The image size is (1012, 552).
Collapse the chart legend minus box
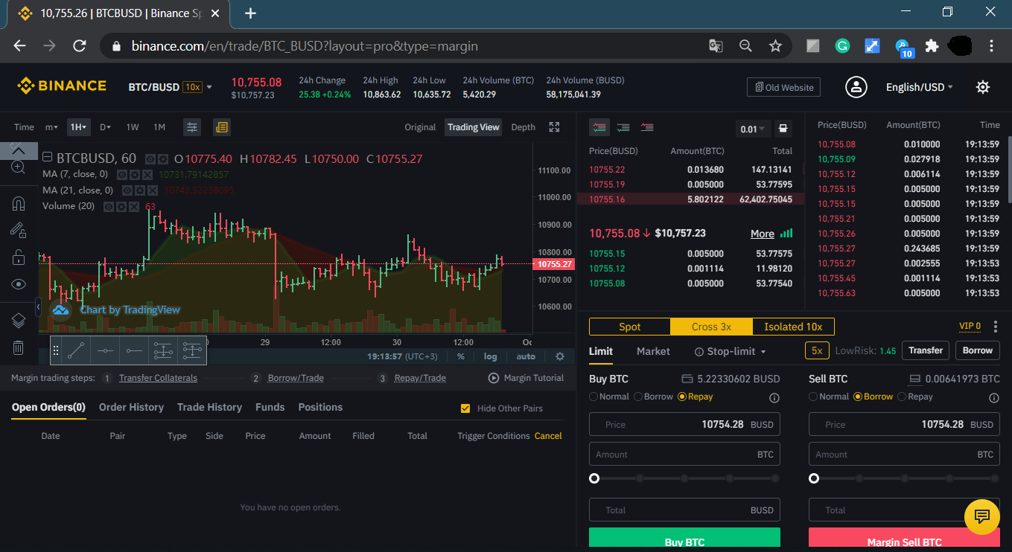[47, 158]
